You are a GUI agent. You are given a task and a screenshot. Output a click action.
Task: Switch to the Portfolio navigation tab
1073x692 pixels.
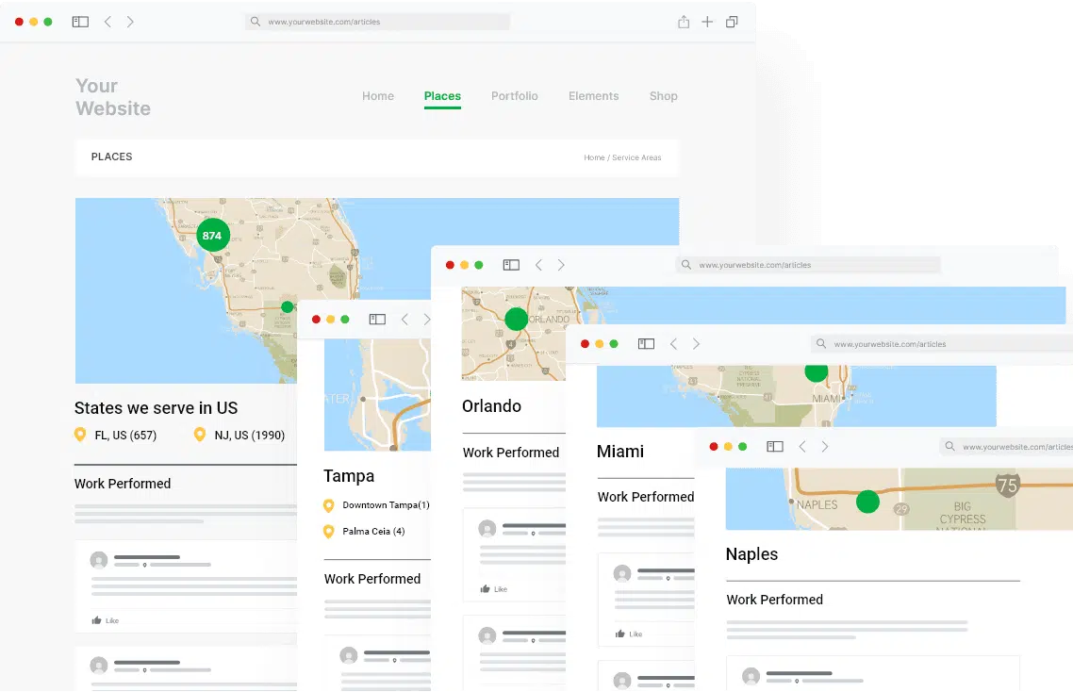pyautogui.click(x=514, y=96)
